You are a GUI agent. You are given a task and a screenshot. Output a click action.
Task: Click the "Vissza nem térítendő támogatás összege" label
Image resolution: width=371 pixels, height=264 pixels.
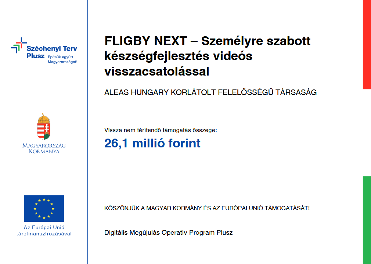[161, 130]
